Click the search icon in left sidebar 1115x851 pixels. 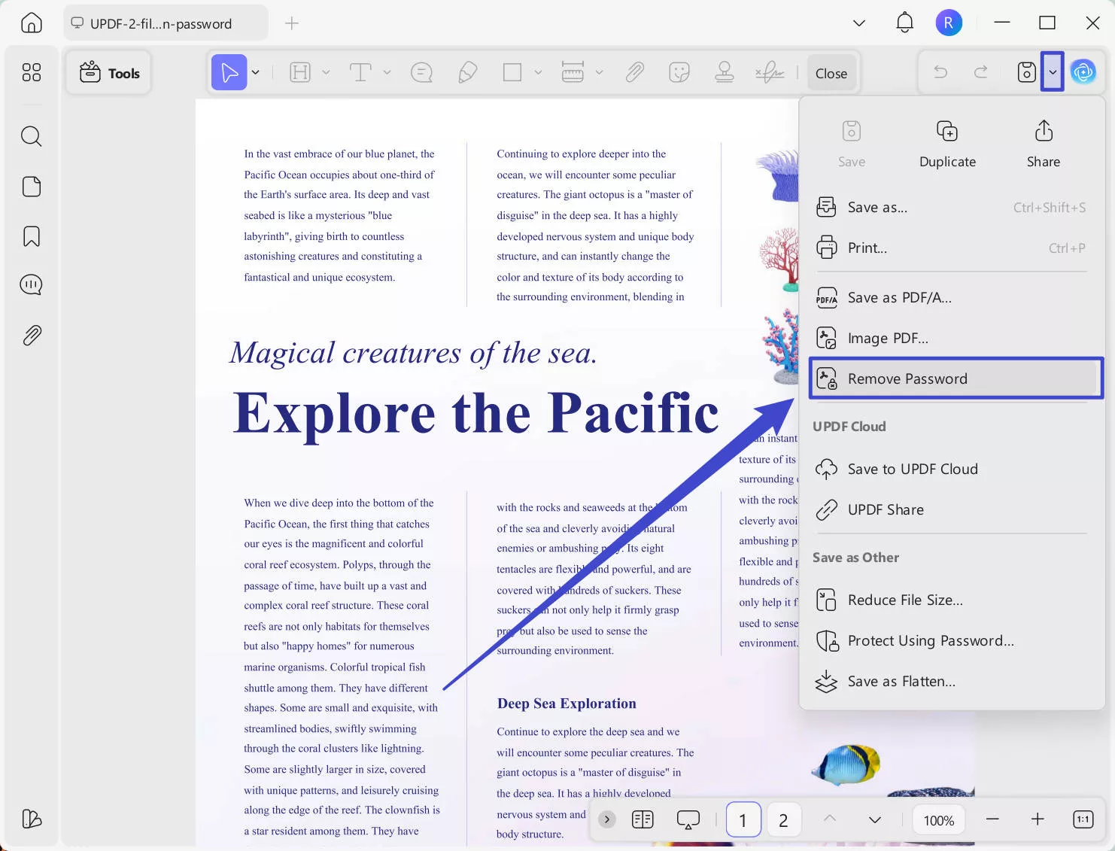(x=31, y=136)
